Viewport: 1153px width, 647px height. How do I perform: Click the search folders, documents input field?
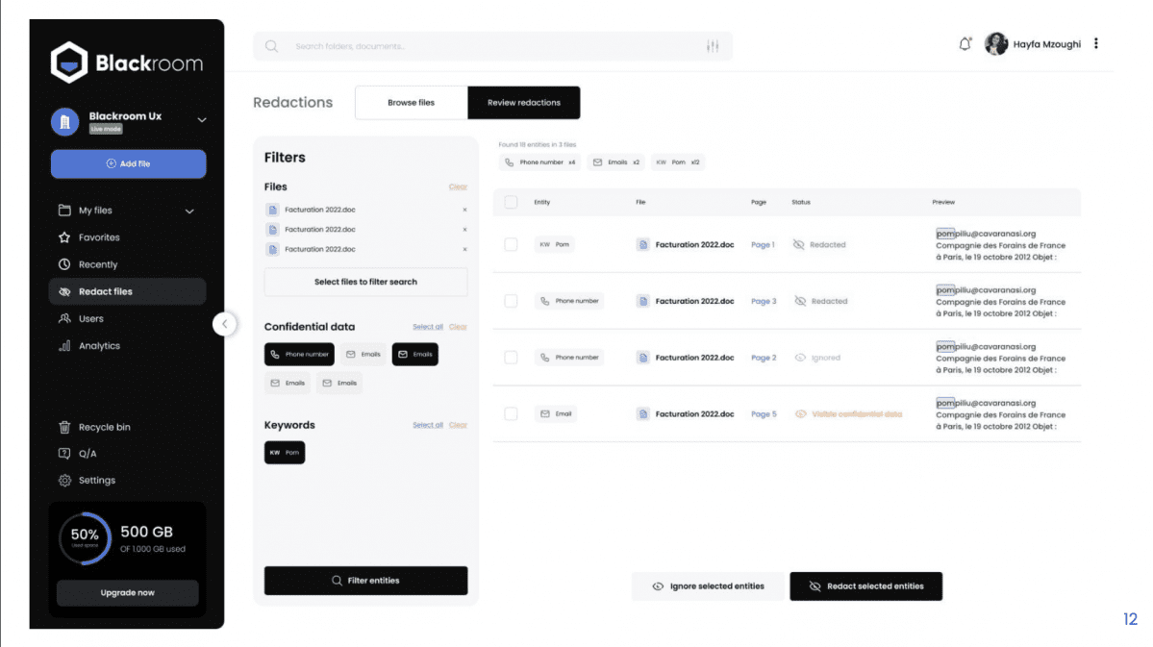pos(481,46)
